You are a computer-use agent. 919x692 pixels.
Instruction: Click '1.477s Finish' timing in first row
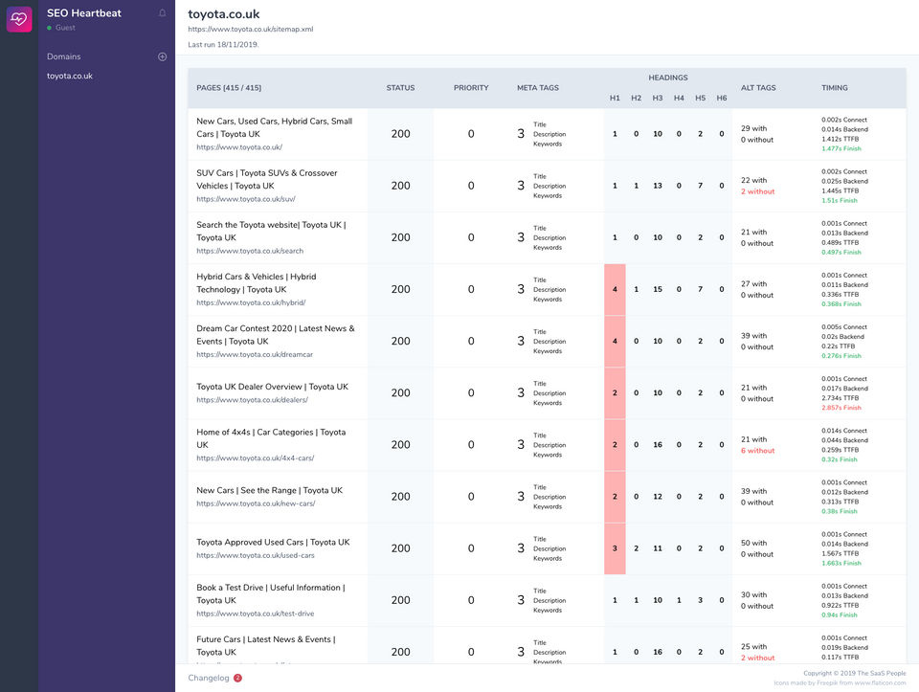pyautogui.click(x=841, y=148)
